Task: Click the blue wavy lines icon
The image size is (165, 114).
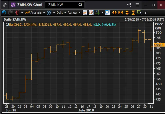Action: tap(49, 13)
